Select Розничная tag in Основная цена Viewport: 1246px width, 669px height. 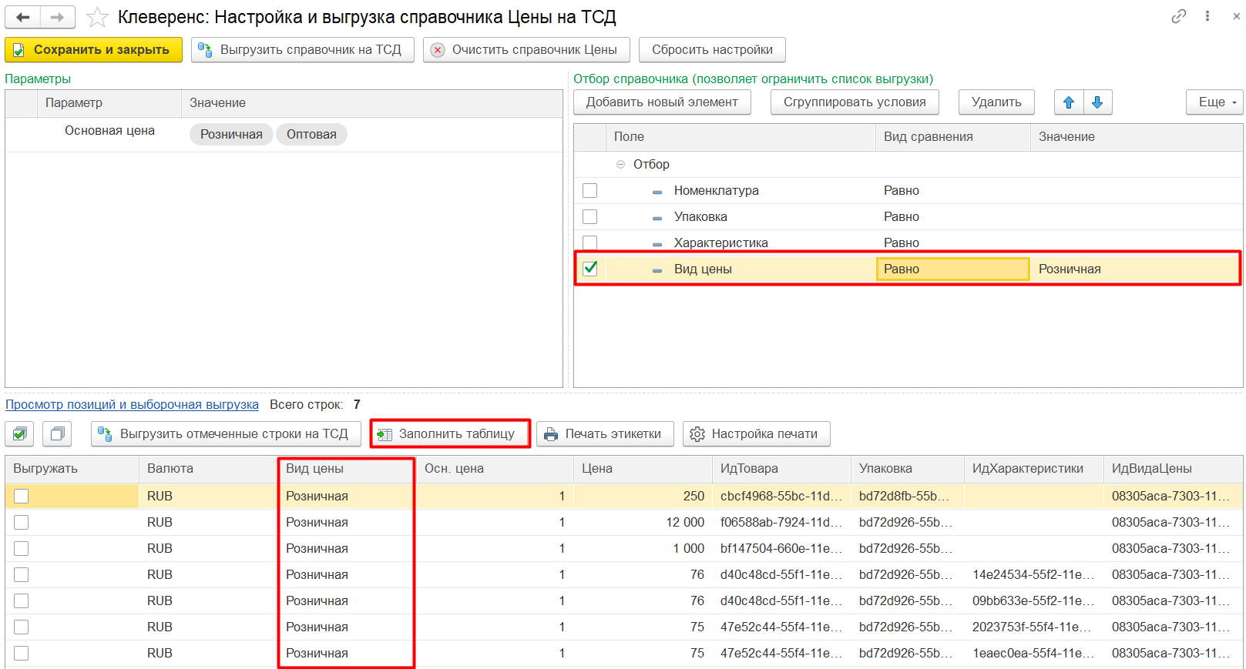pyautogui.click(x=231, y=135)
